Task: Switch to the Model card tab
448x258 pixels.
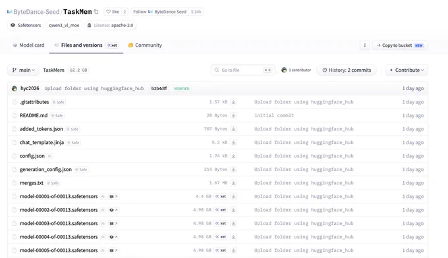Action: pos(28,45)
